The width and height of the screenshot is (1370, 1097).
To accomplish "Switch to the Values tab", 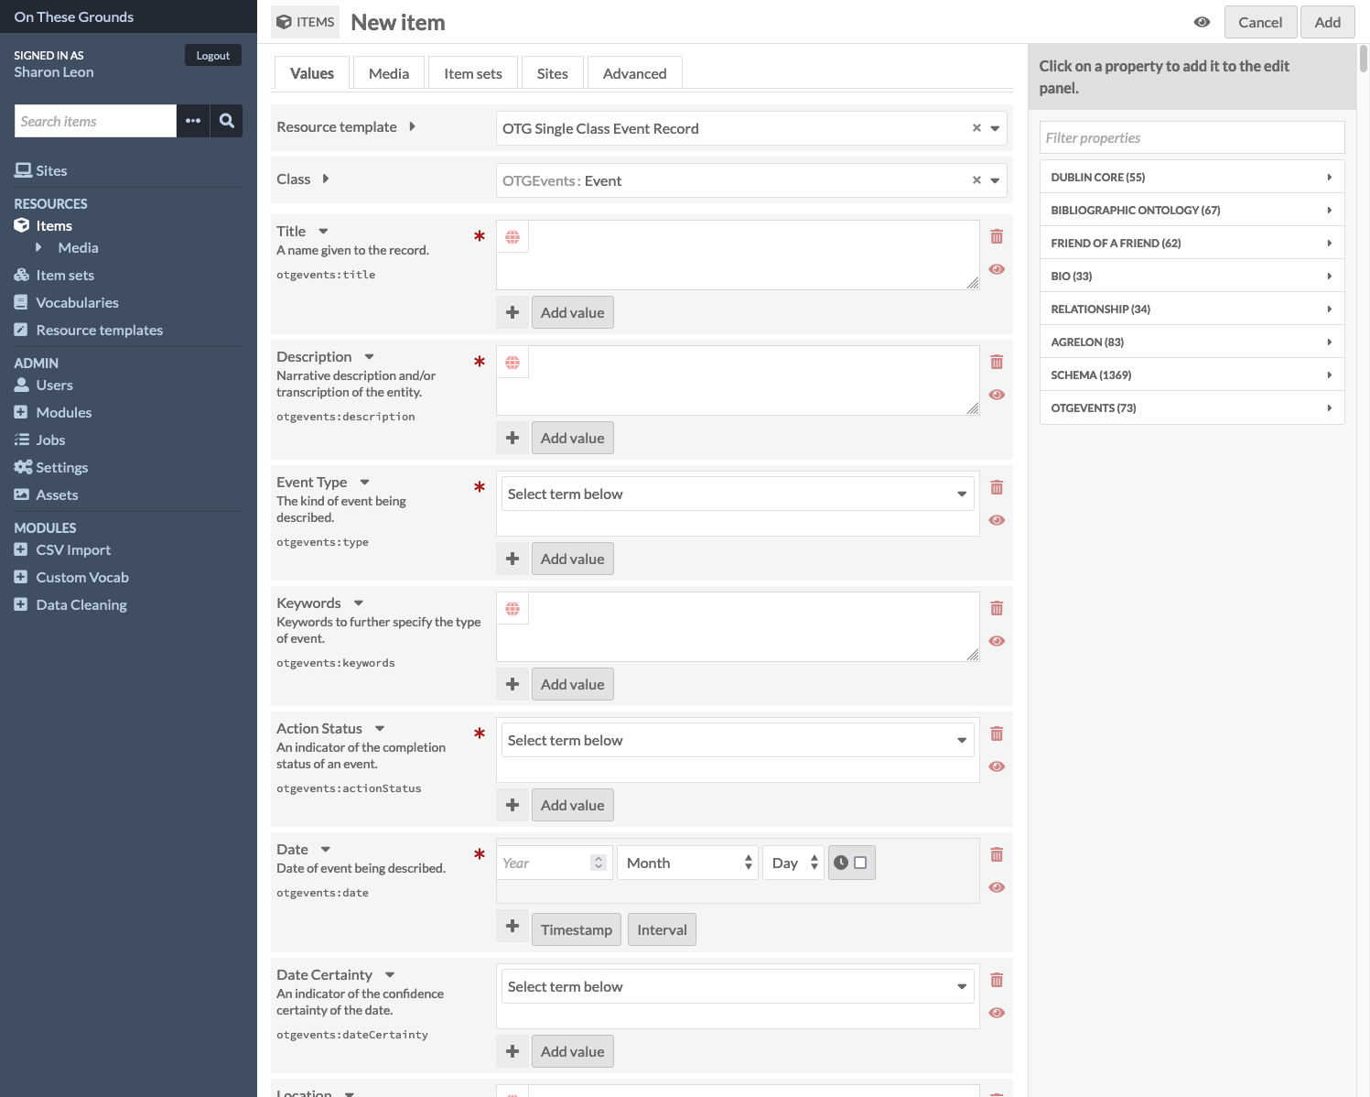I will (312, 73).
